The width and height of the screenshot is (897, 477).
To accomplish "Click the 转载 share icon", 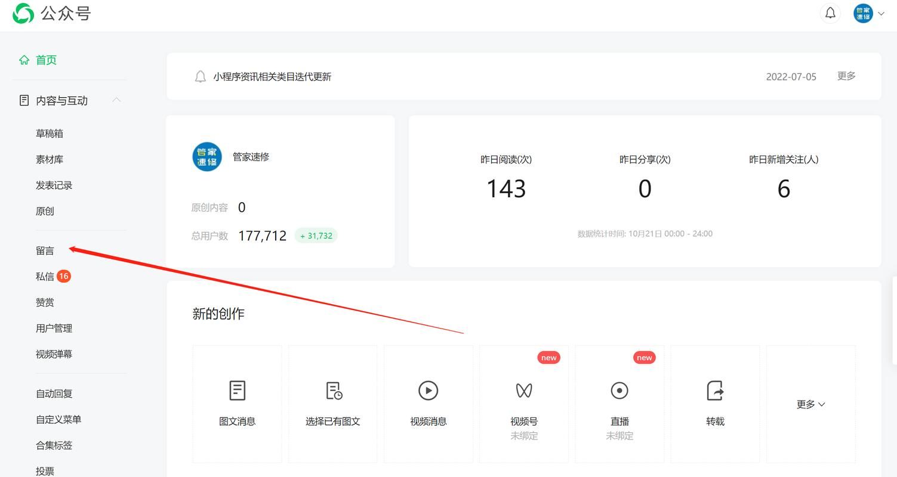I will [x=715, y=391].
